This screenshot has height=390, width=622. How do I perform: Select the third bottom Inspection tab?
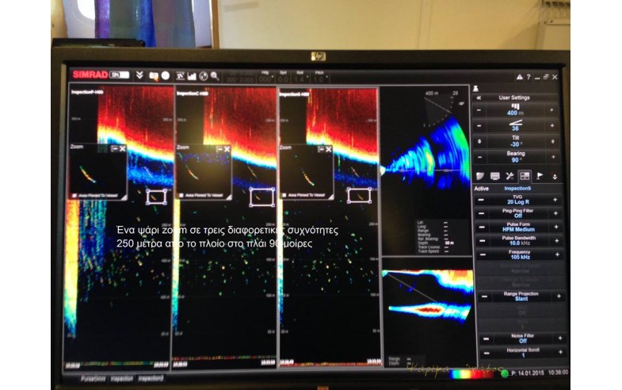(151, 379)
